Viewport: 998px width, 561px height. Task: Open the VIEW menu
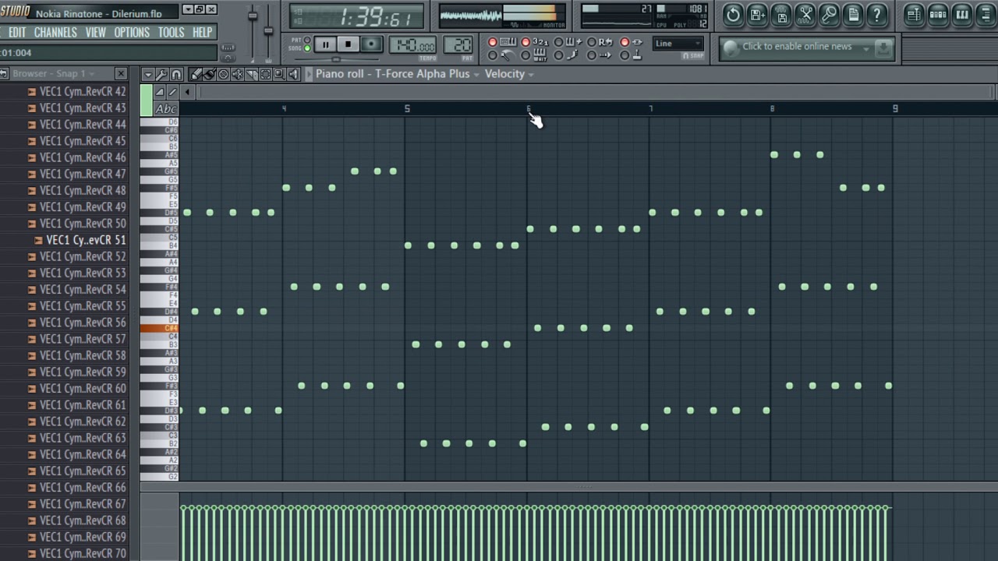[96, 33]
